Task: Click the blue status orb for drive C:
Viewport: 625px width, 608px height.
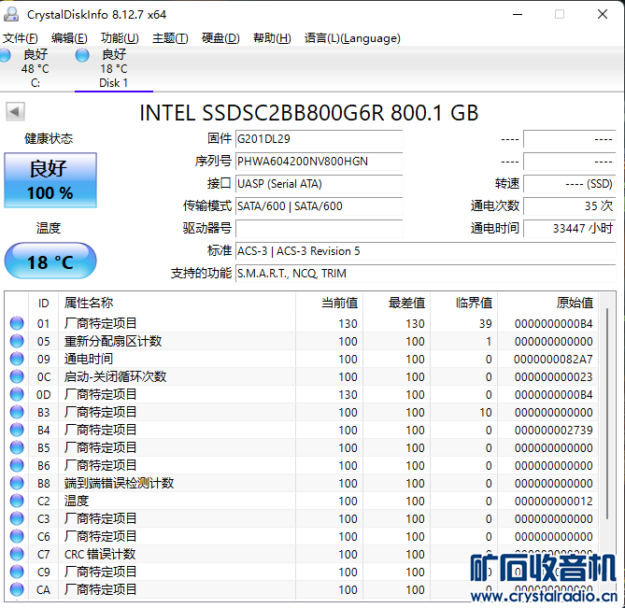Action: click(x=5, y=55)
